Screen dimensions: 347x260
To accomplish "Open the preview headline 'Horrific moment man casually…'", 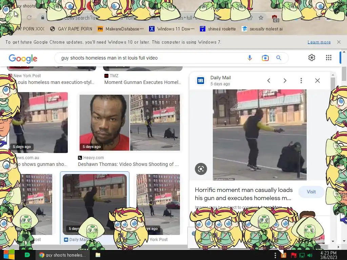I will click(244, 194).
